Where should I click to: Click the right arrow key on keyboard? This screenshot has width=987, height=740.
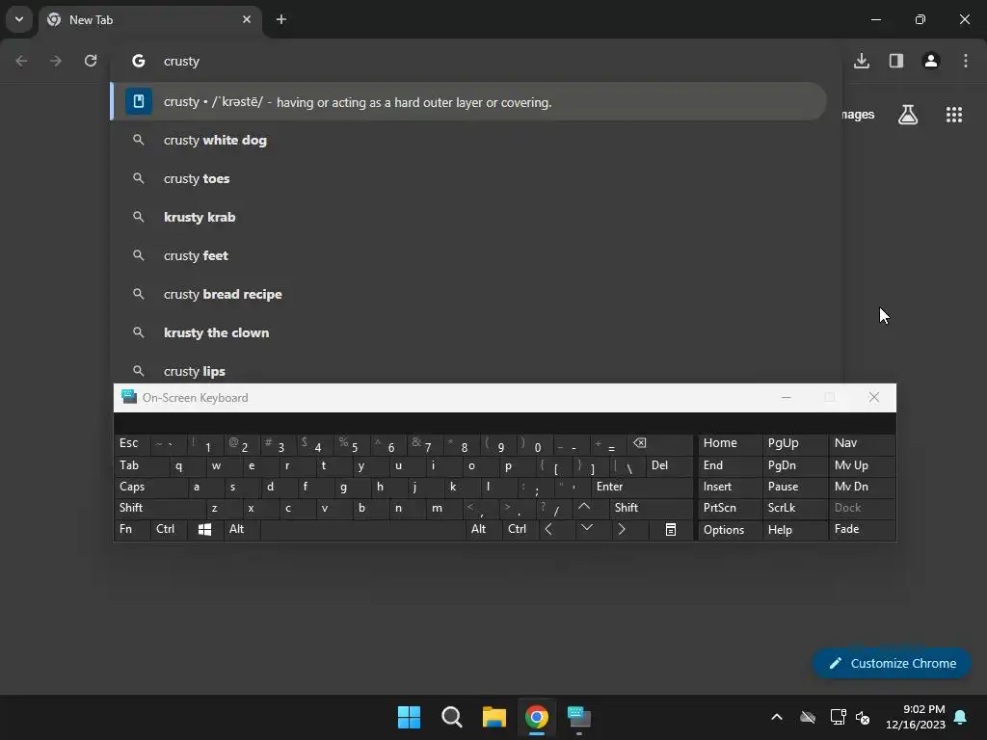(x=630, y=529)
